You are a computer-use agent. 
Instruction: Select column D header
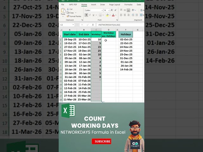[108, 30]
